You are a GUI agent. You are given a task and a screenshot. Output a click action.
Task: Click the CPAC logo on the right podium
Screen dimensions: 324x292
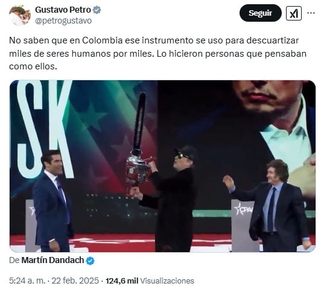pyautogui.click(x=244, y=210)
